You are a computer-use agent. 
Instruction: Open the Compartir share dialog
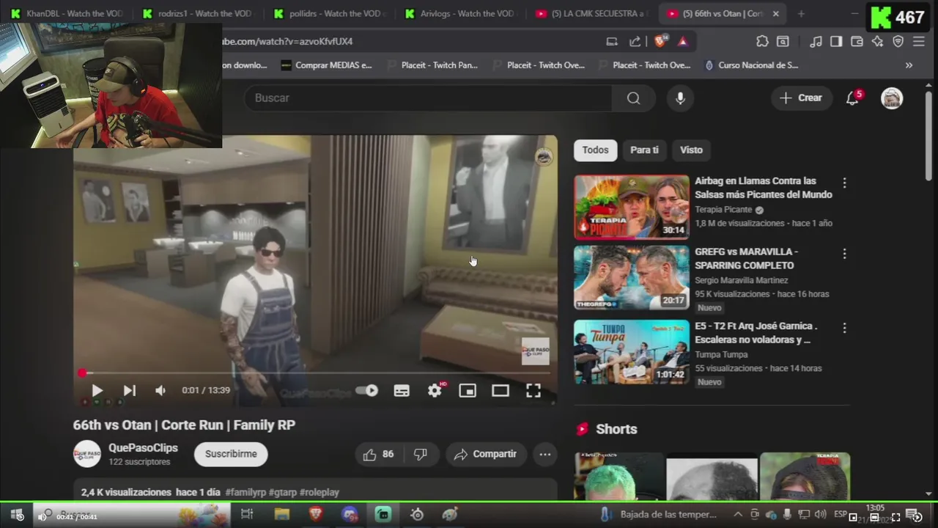tap(485, 454)
